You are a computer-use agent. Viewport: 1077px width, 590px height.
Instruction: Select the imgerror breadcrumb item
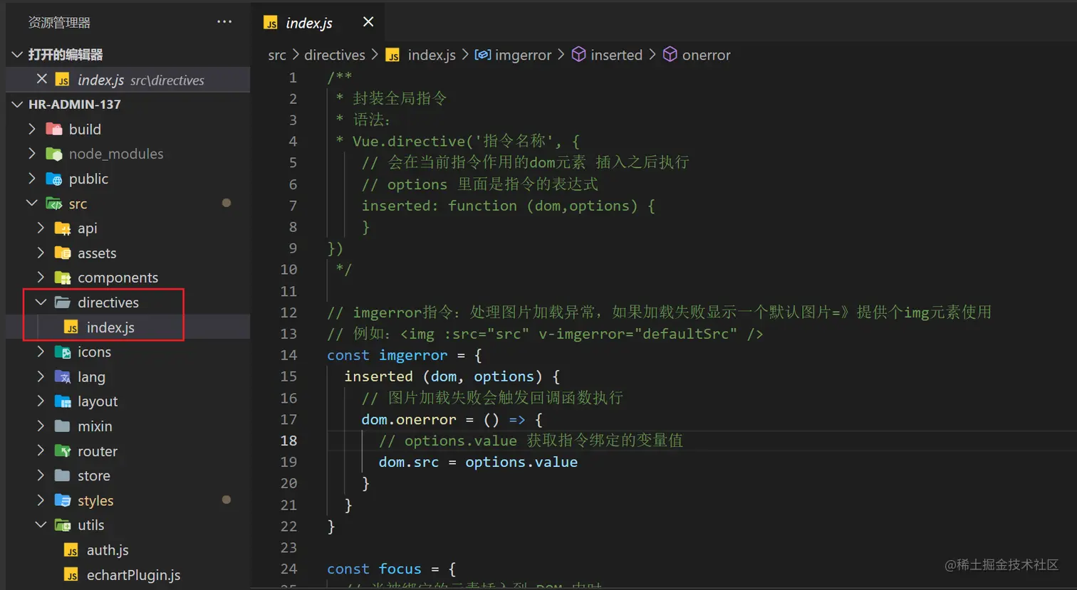coord(523,55)
